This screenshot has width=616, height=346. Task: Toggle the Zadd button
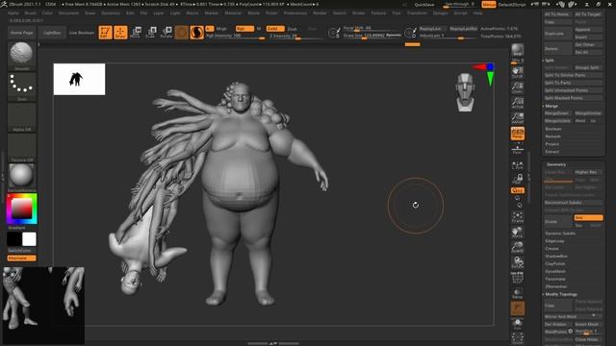point(275,29)
